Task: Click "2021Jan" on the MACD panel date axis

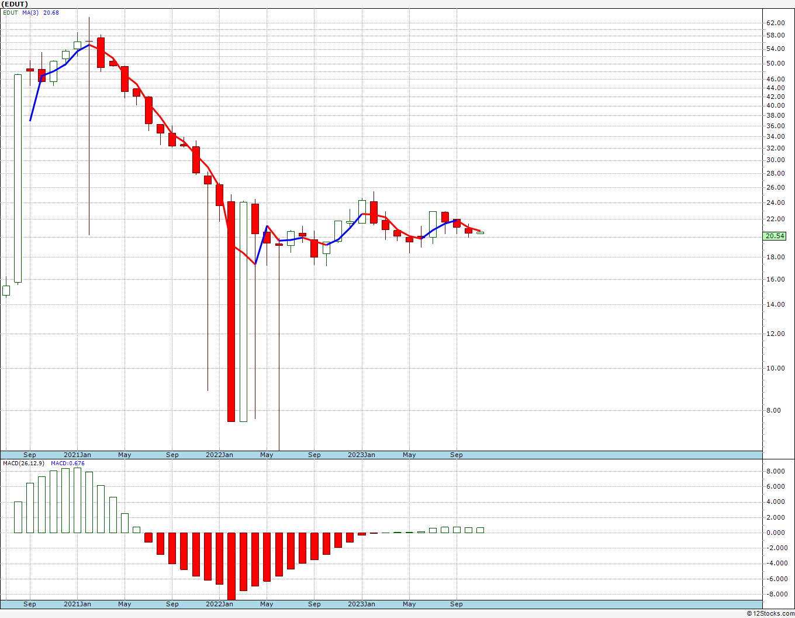Action: point(77,604)
